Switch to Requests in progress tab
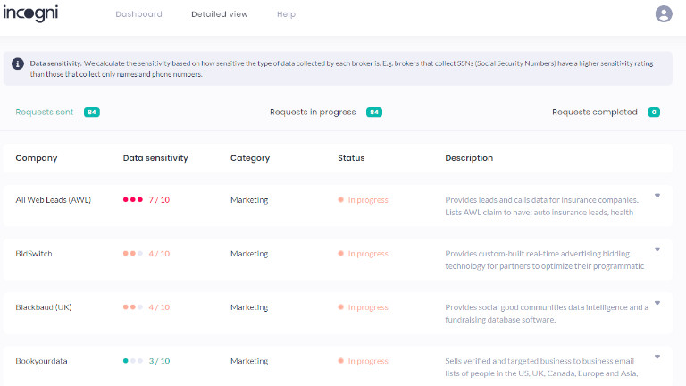The width and height of the screenshot is (686, 386). [313, 113]
